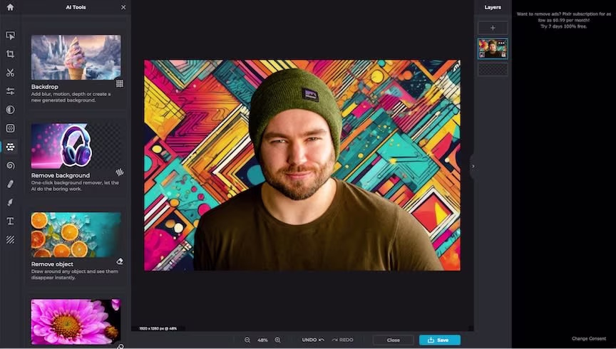
Task: Open the Cutout scissors tool
Action: 10,73
